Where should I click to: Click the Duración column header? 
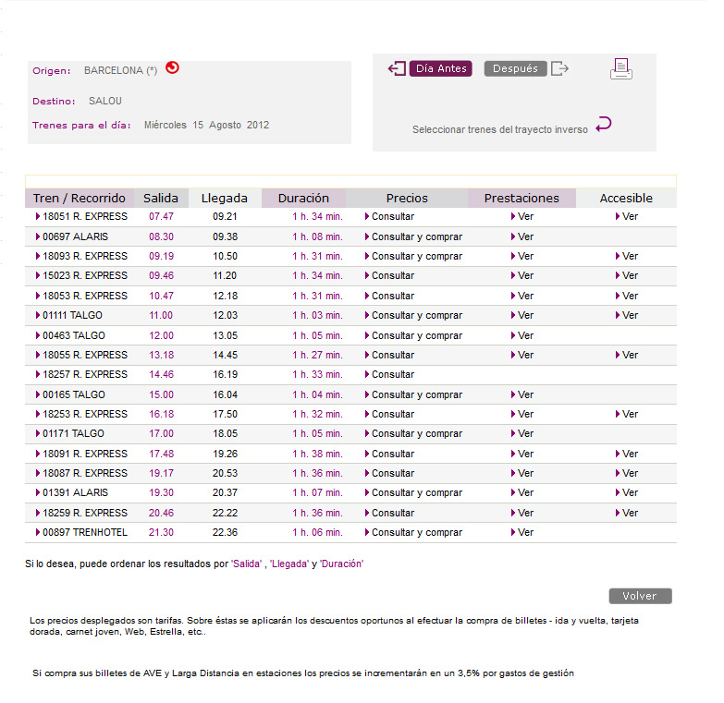click(x=303, y=199)
